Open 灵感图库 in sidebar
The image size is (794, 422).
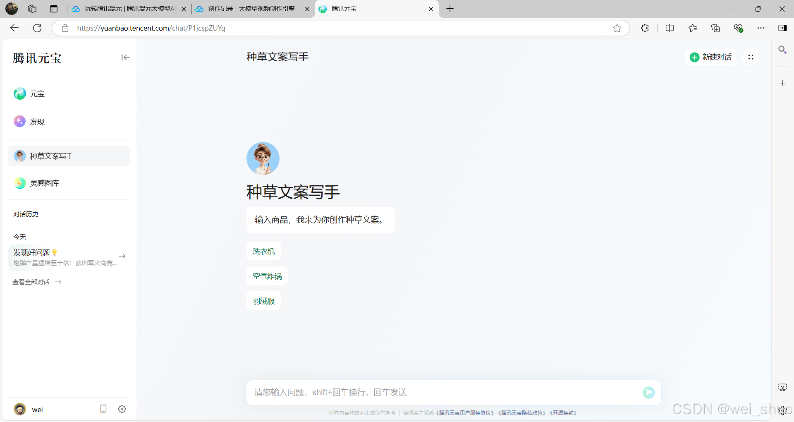69,183
